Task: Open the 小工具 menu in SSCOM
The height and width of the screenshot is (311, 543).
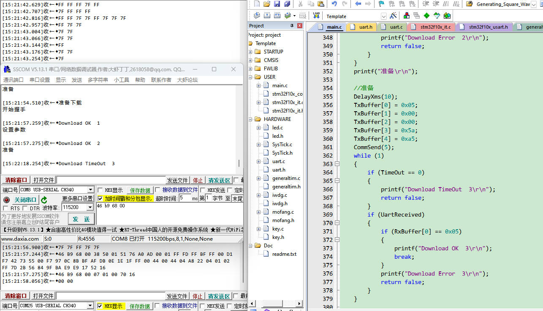Action: [x=121, y=80]
